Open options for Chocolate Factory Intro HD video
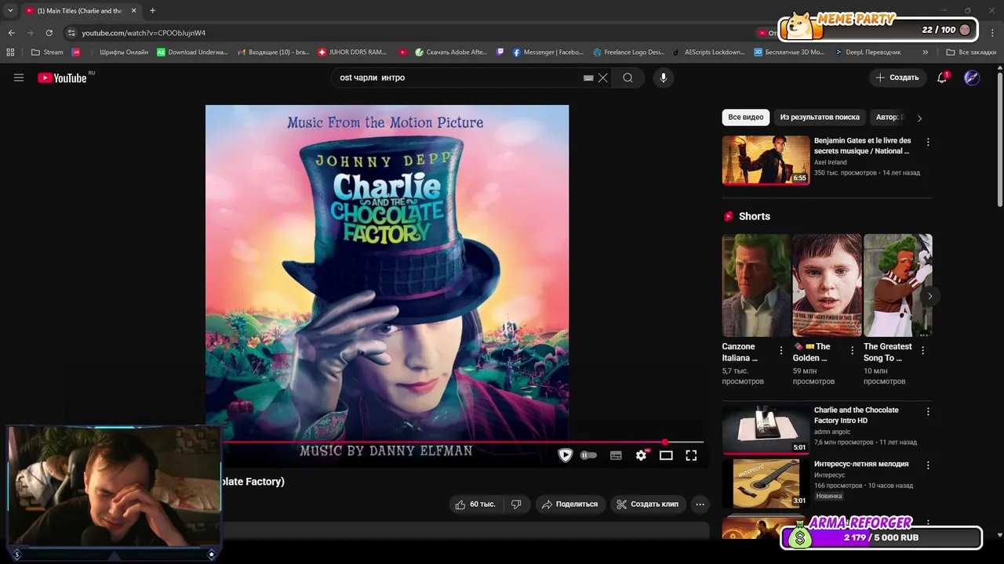 (x=928, y=411)
